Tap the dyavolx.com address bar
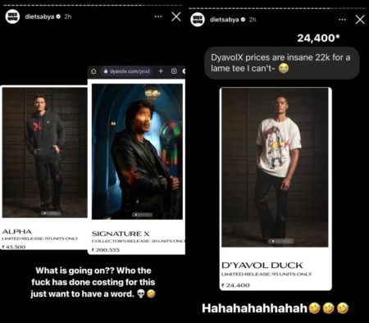This screenshot has width=369, height=323. point(126,71)
